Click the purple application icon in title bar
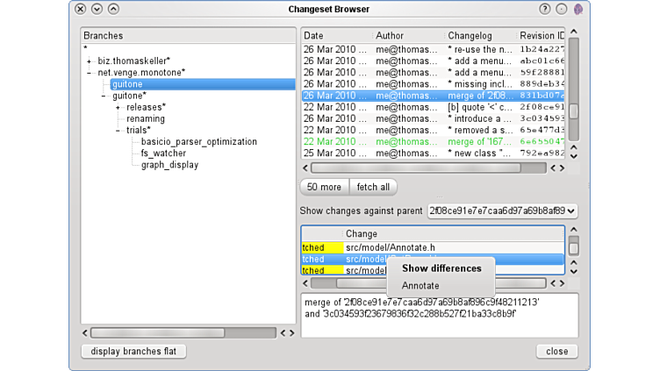This screenshot has height=371, width=660. tap(578, 9)
